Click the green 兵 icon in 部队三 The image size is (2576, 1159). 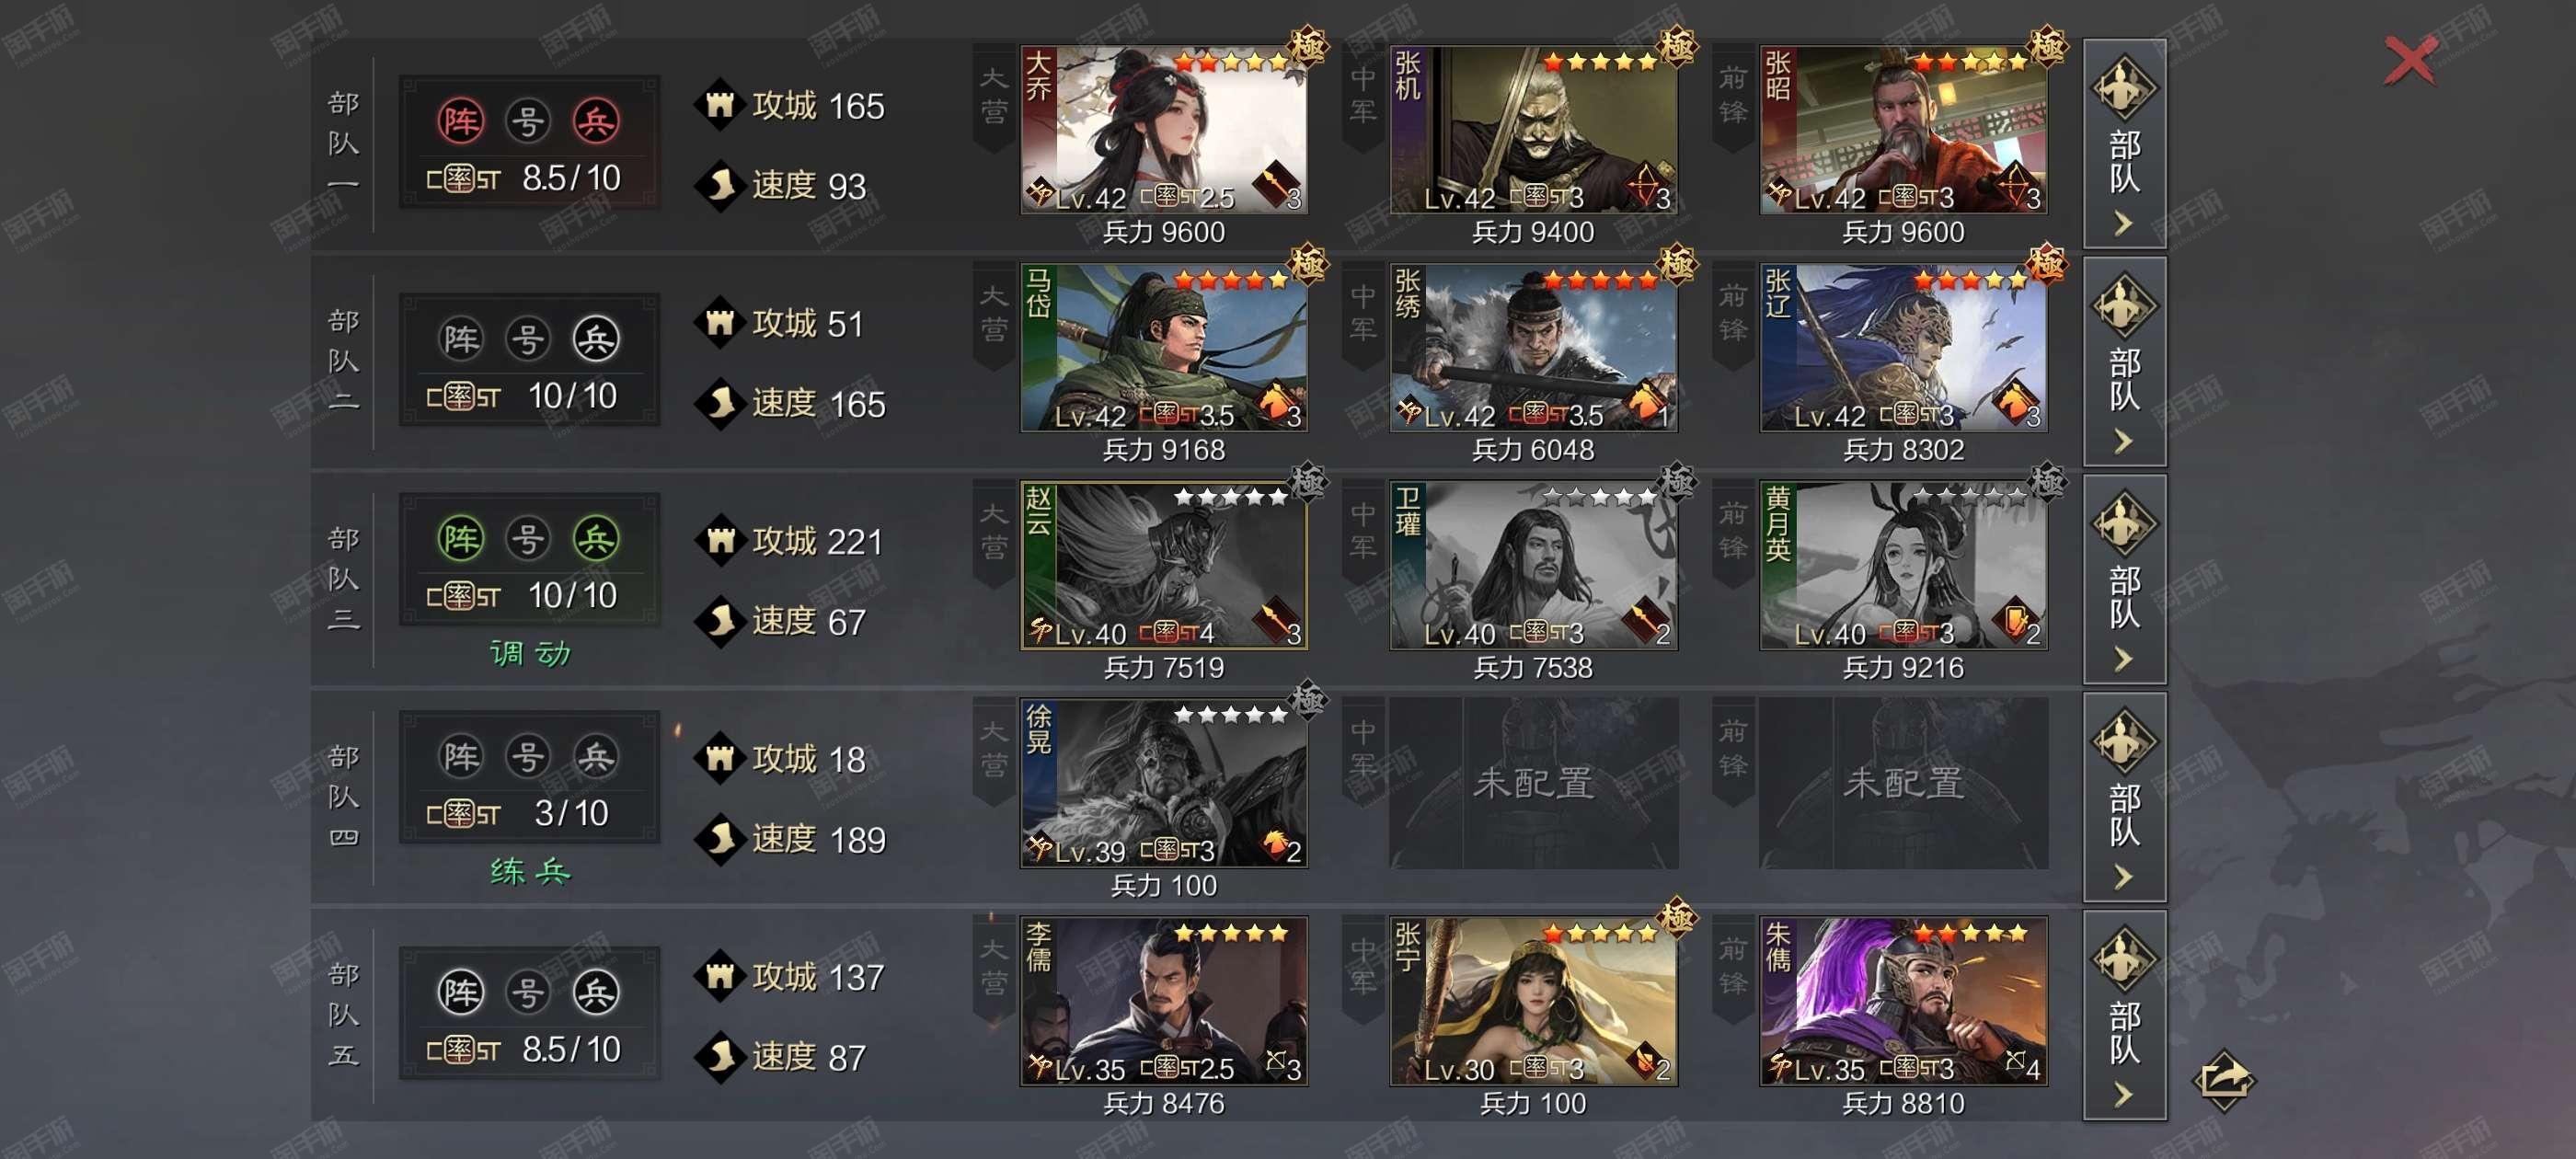(x=596, y=539)
